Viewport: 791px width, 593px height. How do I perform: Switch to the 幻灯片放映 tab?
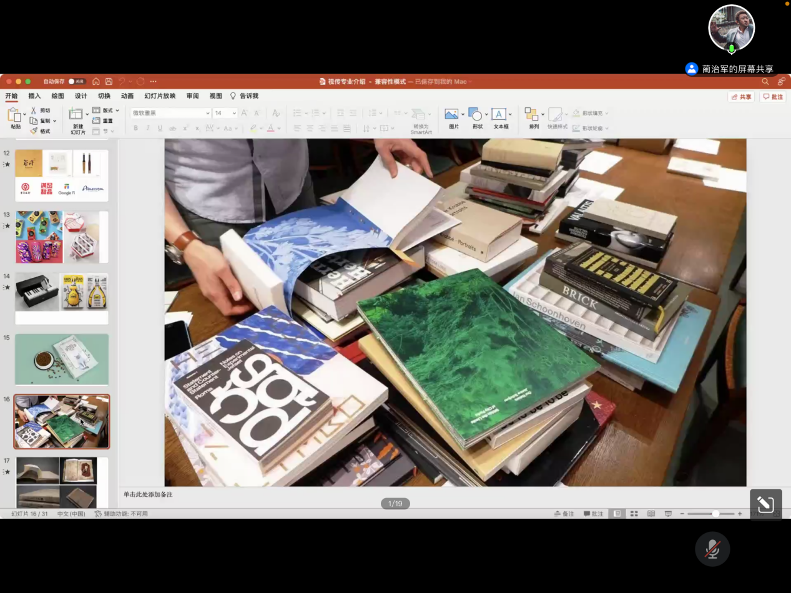pyautogui.click(x=160, y=96)
